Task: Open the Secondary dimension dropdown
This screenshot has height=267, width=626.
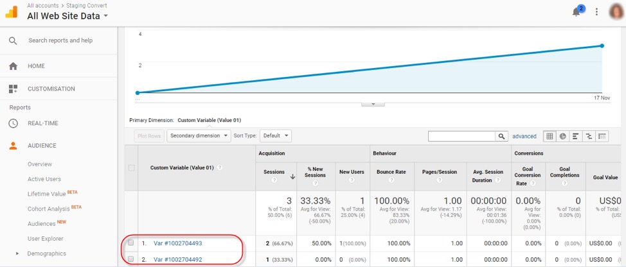Action: [x=199, y=136]
